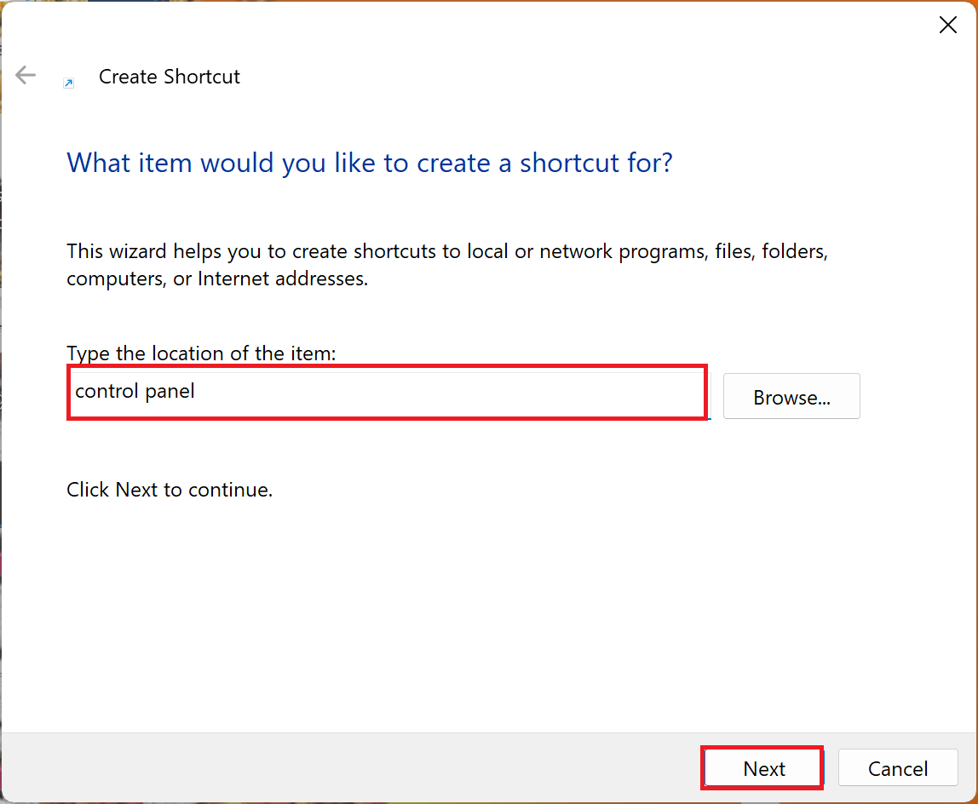Open the Browse dialog
This screenshot has height=804, width=978.
[x=791, y=396]
